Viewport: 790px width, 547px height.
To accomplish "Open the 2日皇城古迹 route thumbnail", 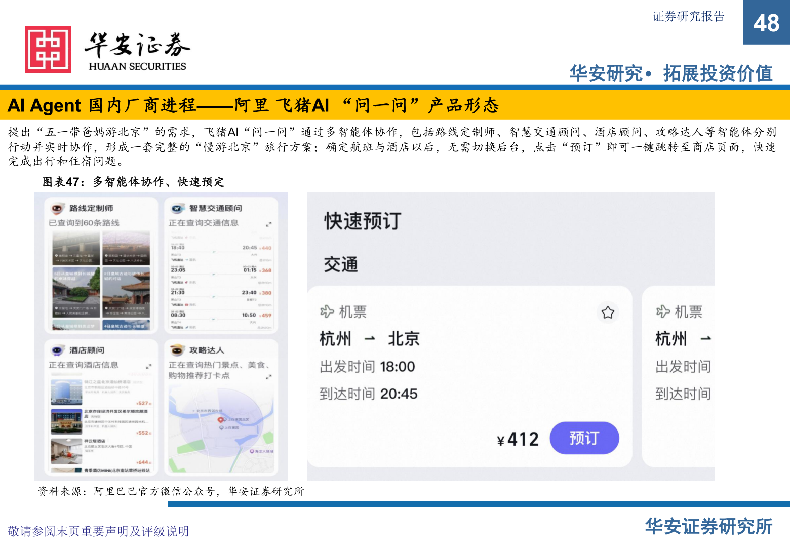I will pyautogui.click(x=126, y=293).
